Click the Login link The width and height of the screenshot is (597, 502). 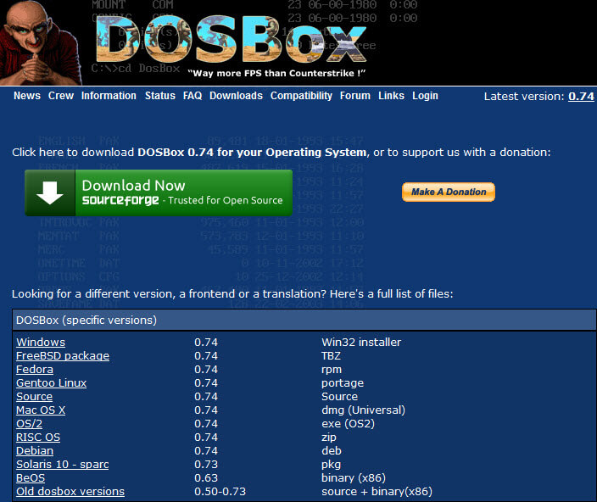point(425,96)
